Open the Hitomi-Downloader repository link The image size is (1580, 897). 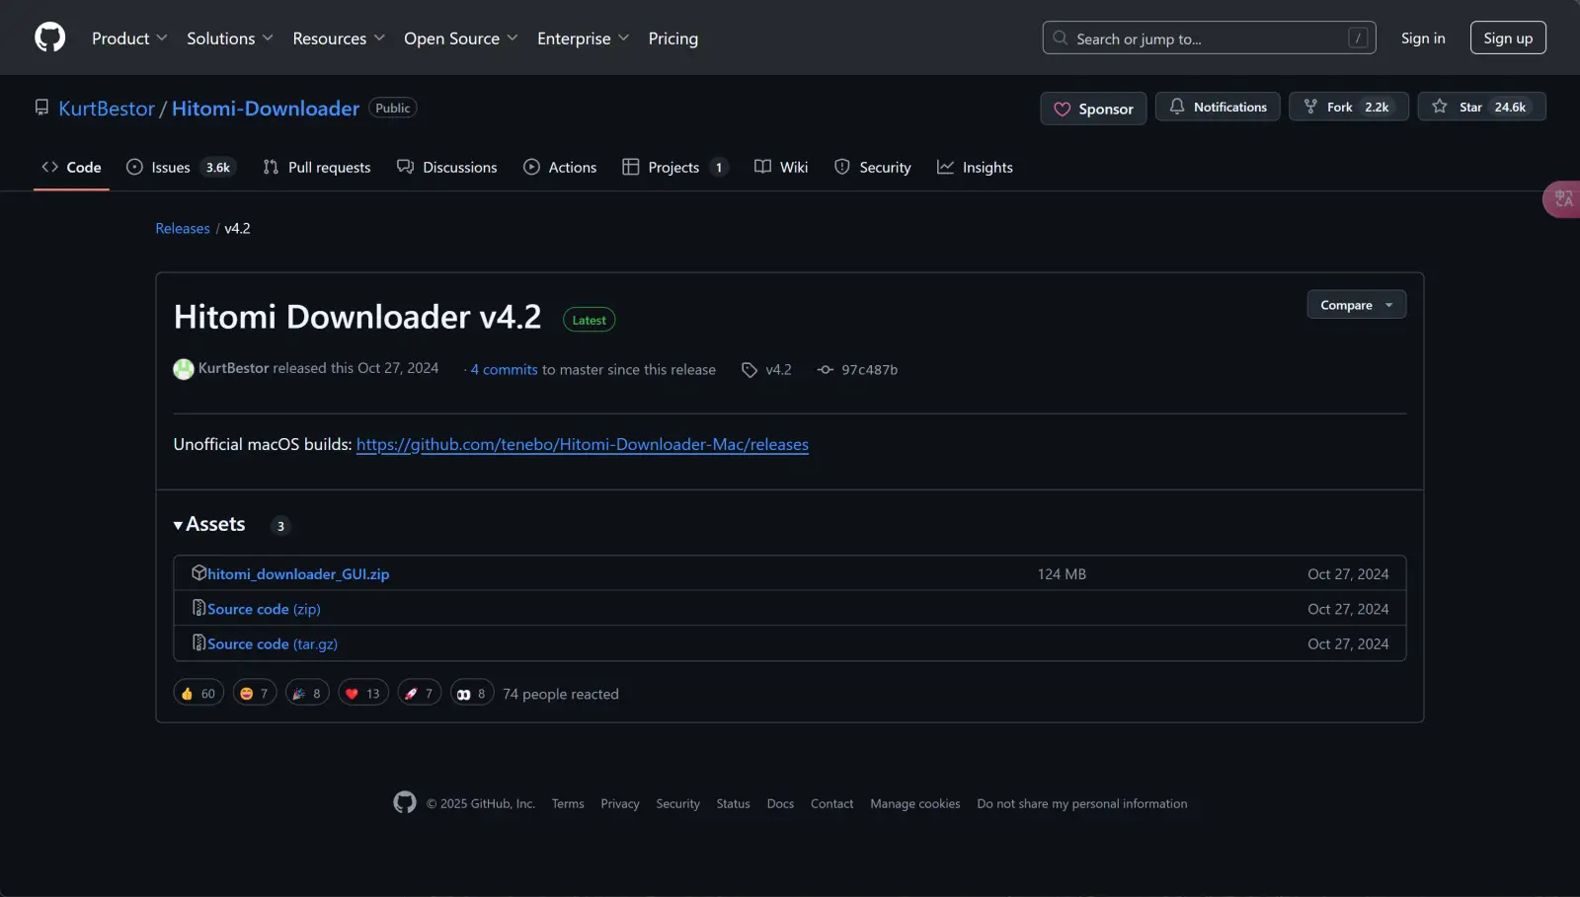click(x=266, y=109)
